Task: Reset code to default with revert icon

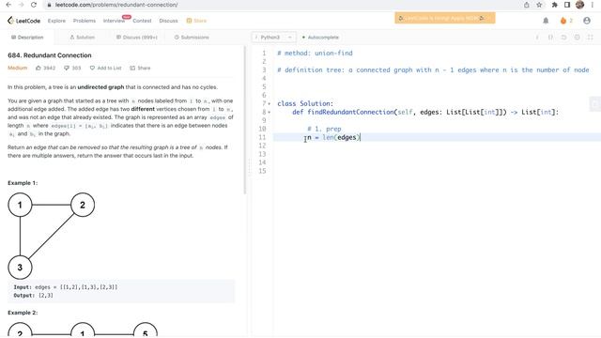Action: pos(563,38)
